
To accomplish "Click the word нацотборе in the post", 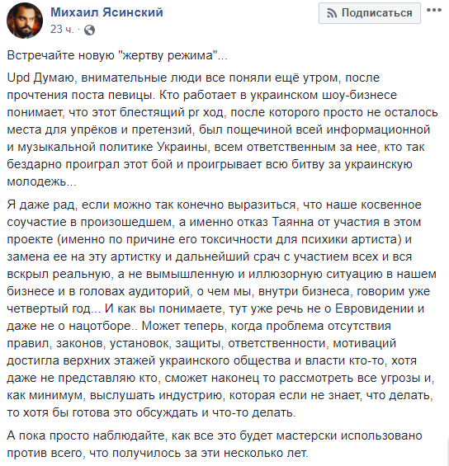I will coord(100,326).
